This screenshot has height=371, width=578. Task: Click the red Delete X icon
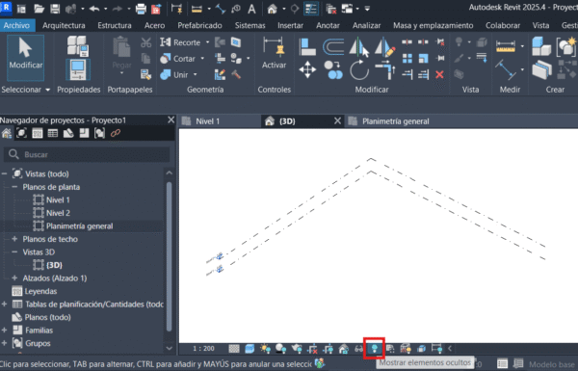click(x=439, y=75)
